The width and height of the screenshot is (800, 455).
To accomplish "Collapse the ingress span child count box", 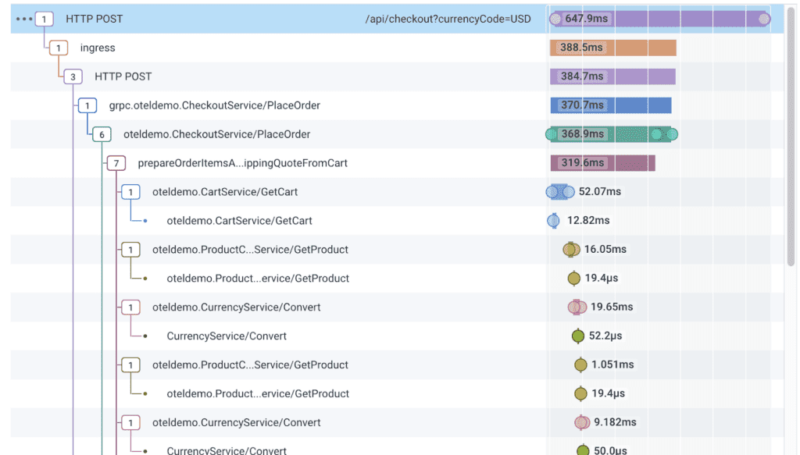I will click(x=59, y=48).
